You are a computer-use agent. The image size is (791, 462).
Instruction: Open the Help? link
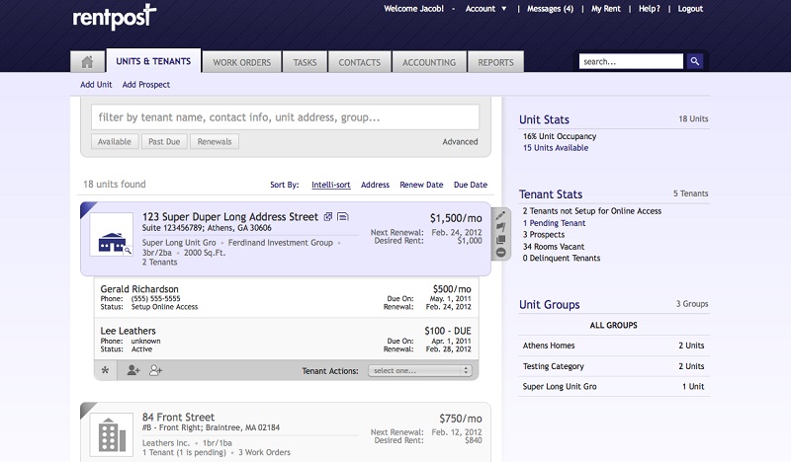tap(650, 9)
